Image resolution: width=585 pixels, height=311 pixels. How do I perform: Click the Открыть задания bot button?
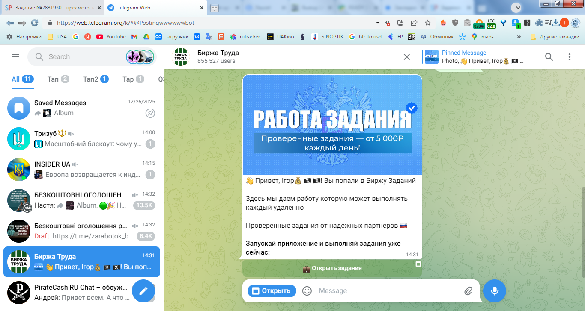[332, 268]
